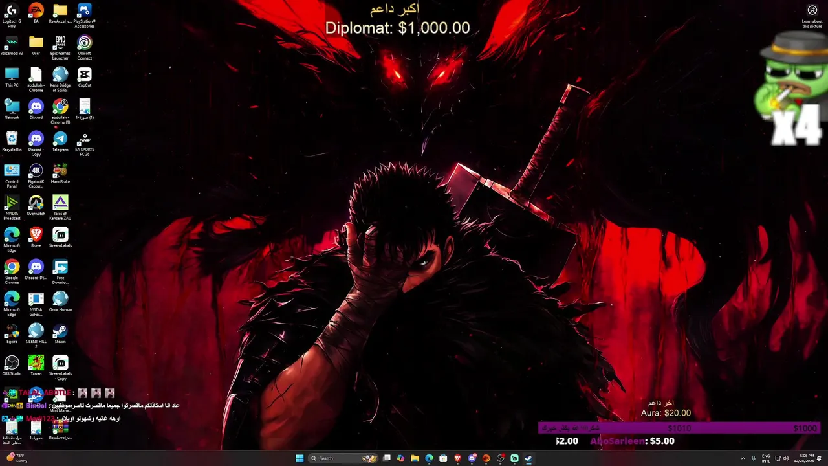This screenshot has height=466, width=828.
Task: Open HandBrake desktop shortcut
Action: coord(60,174)
